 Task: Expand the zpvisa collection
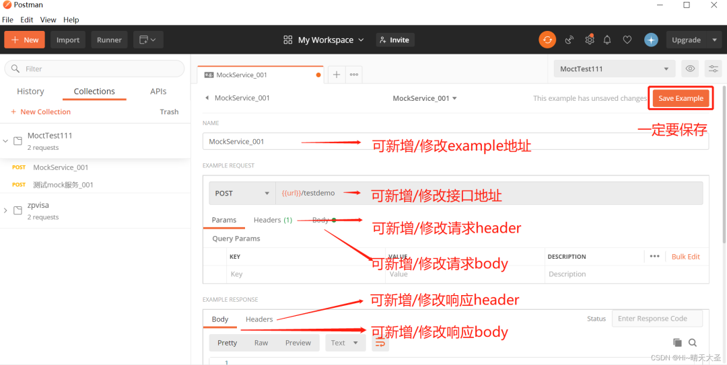point(5,210)
